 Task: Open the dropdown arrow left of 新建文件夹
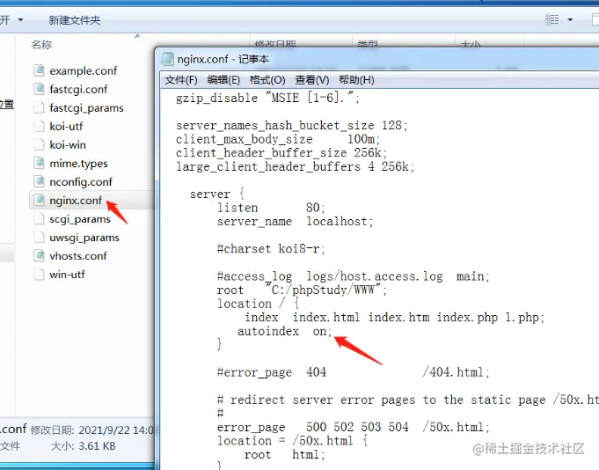click(20, 19)
